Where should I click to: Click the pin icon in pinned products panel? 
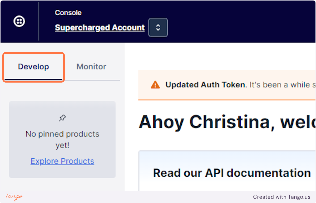[x=62, y=118]
